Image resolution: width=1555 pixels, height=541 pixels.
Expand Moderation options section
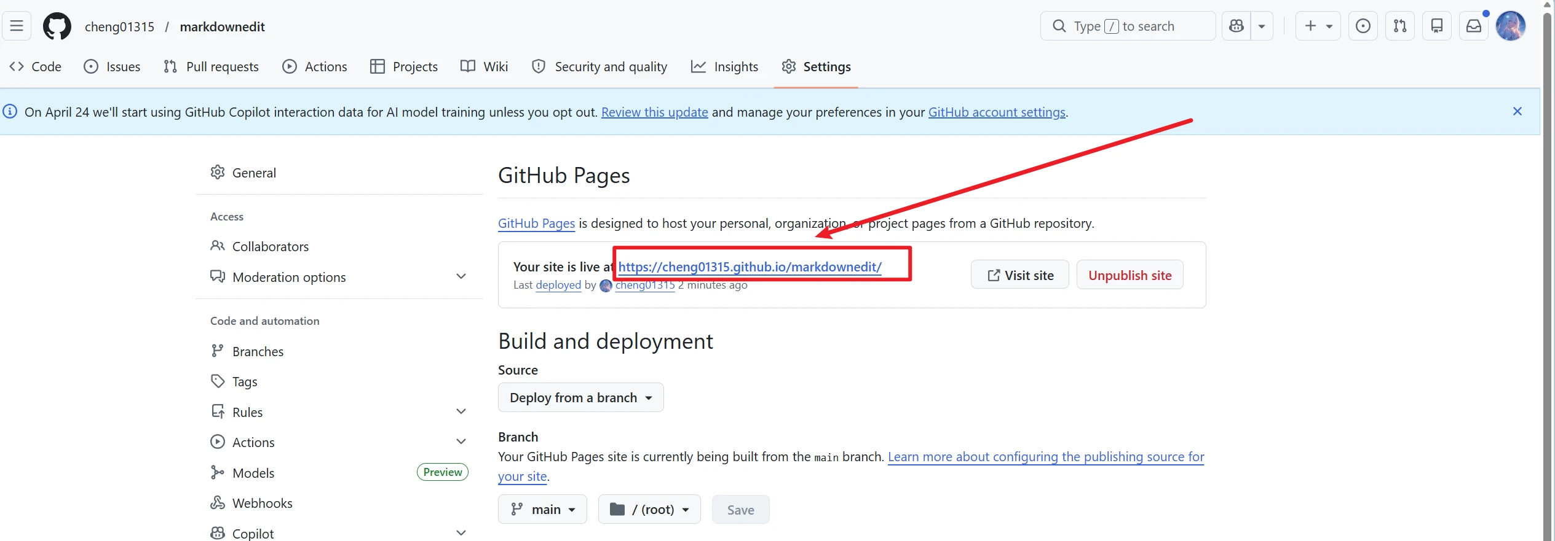point(461,277)
